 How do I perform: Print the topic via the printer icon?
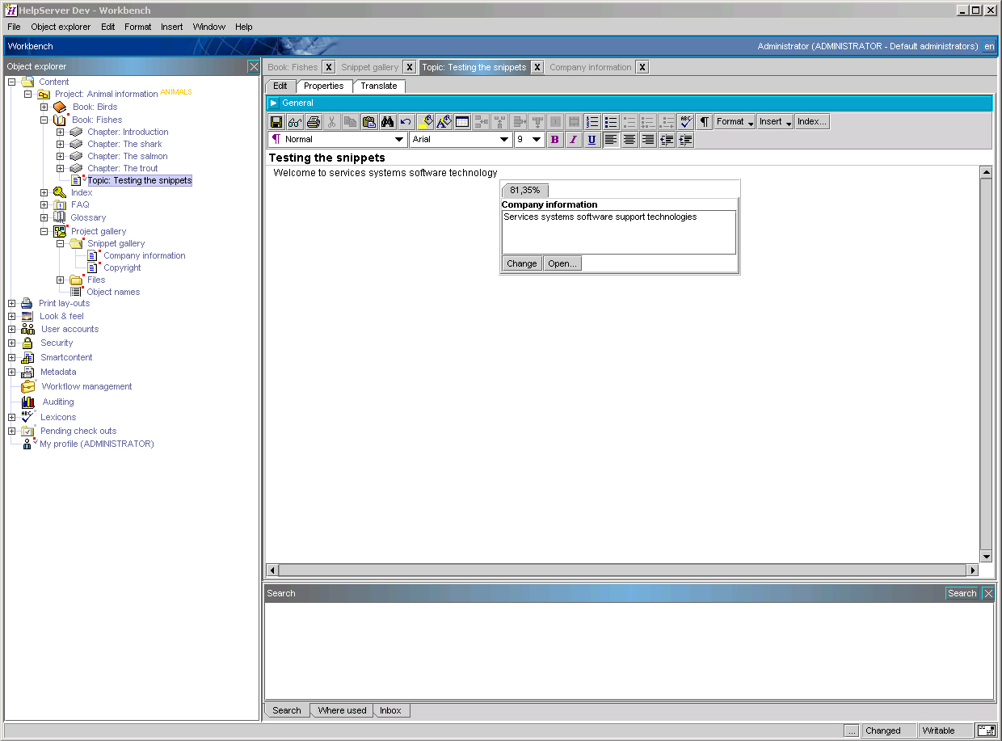click(314, 122)
